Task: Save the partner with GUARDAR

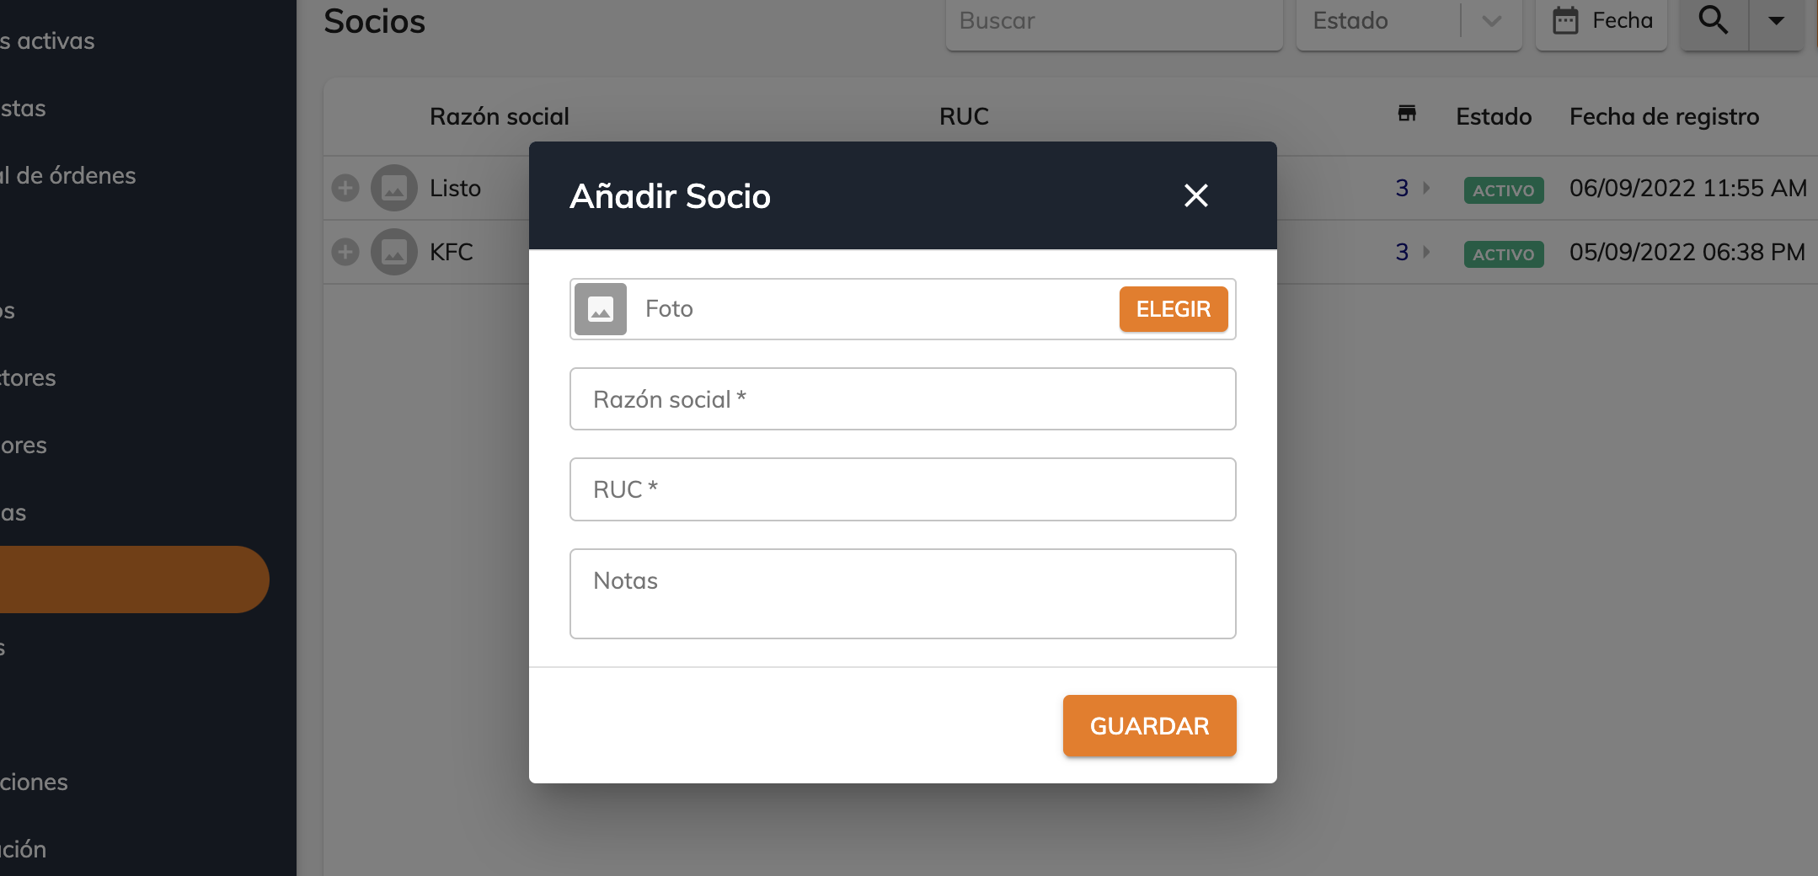Action: pyautogui.click(x=1149, y=725)
